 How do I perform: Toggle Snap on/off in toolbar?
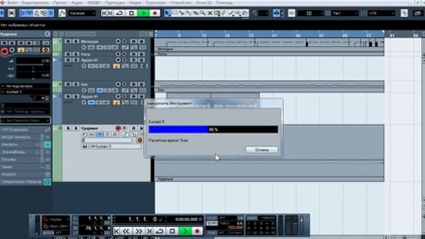tap(292, 13)
